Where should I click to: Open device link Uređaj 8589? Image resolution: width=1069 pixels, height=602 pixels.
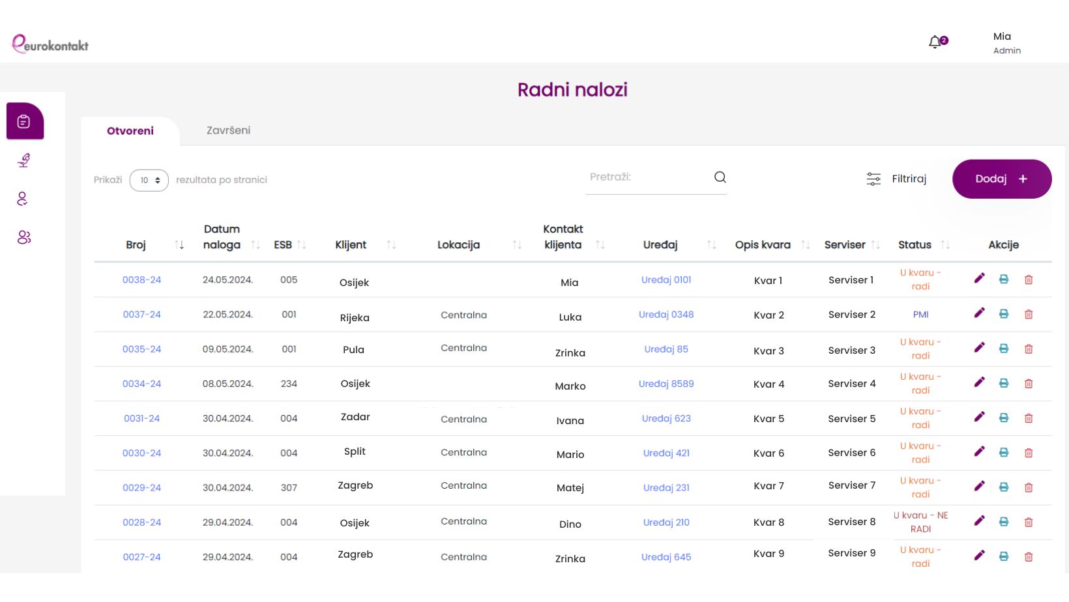tap(666, 384)
